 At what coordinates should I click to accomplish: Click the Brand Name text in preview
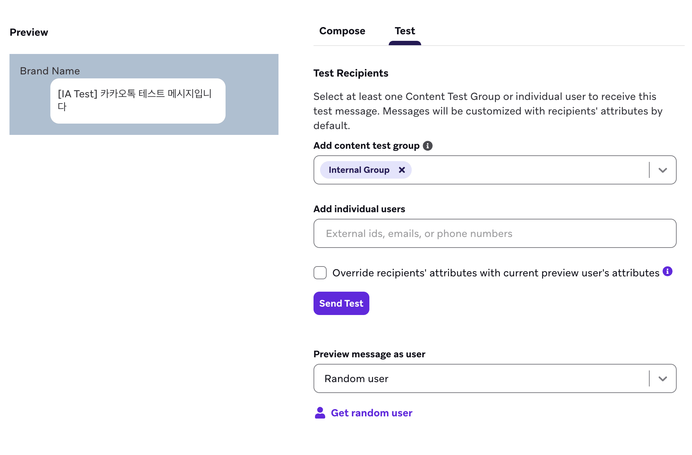[x=50, y=71]
